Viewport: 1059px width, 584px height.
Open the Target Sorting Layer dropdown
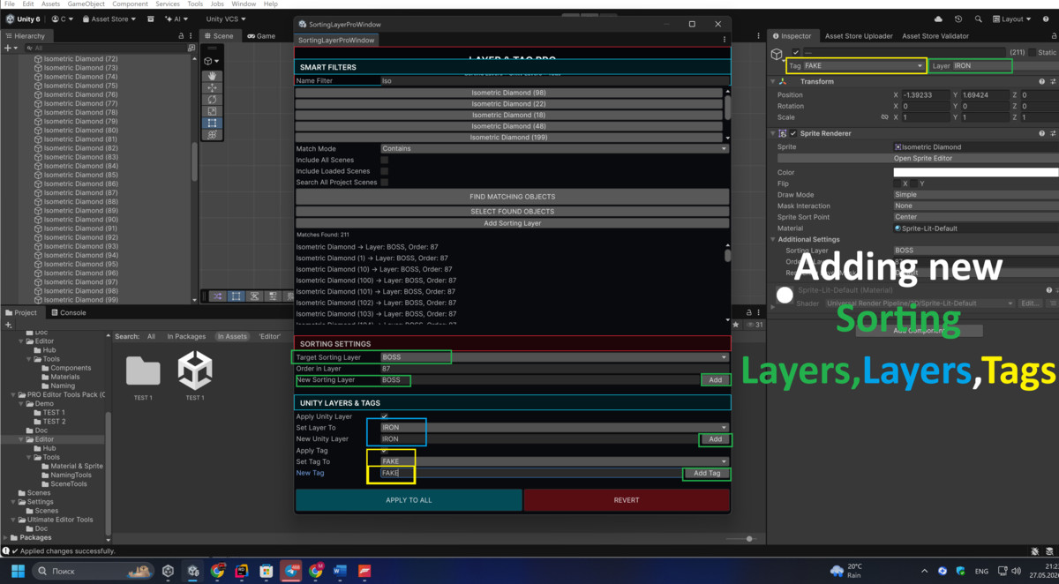[554, 357]
